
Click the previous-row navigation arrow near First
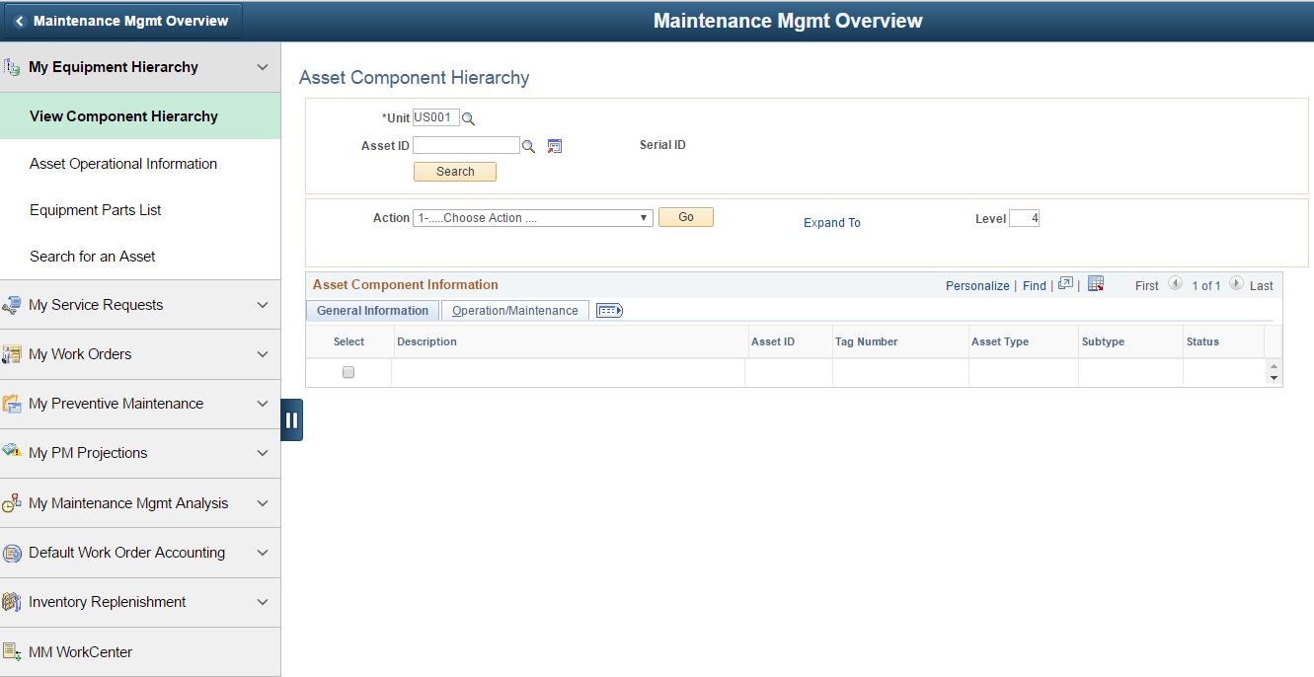[1175, 284]
